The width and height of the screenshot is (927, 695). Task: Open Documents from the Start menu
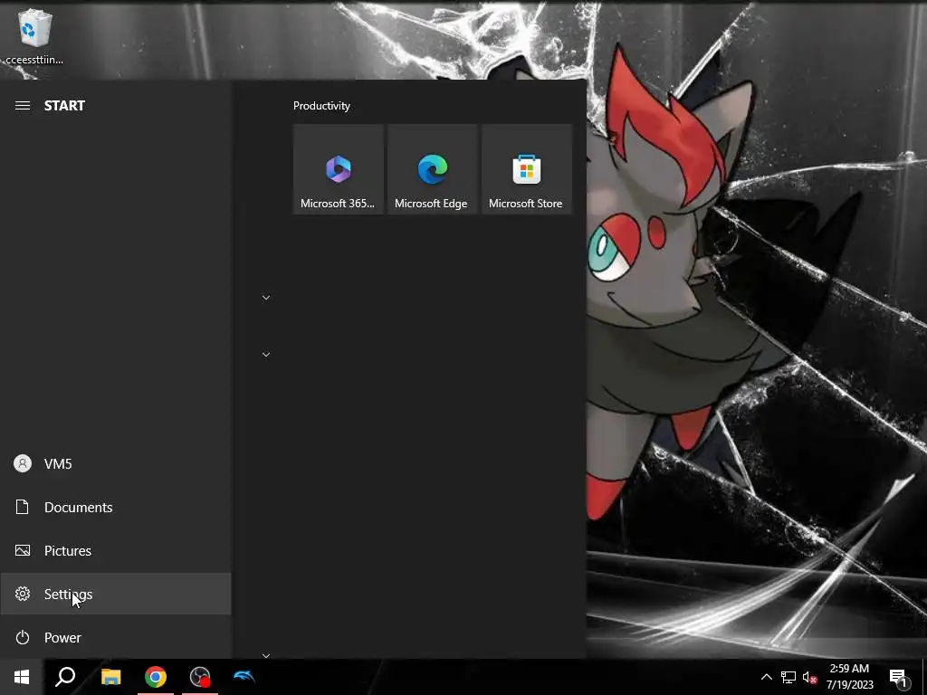point(115,507)
